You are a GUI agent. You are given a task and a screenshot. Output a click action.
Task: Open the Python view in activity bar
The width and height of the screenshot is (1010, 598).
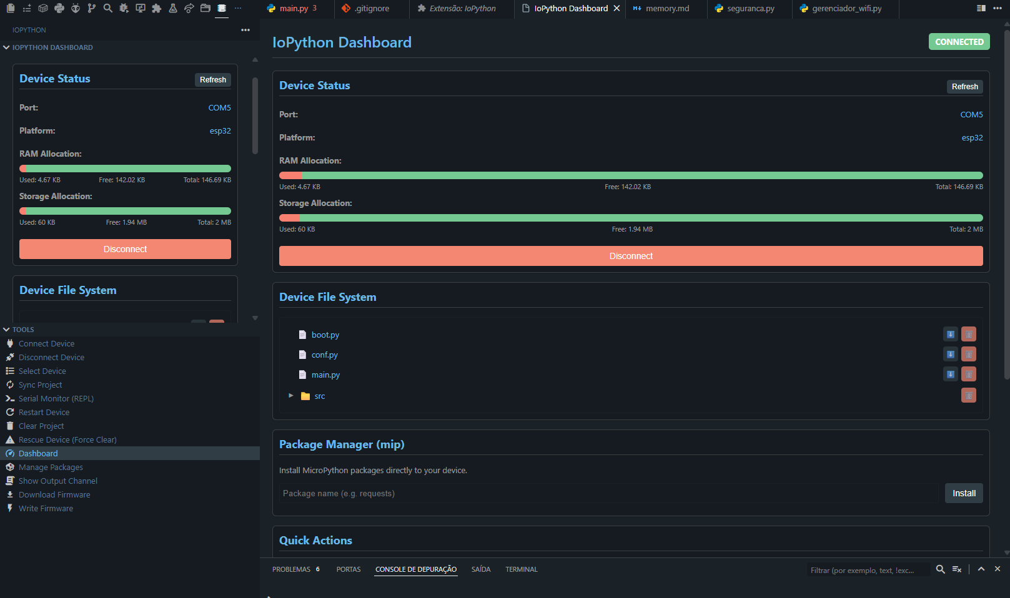tap(59, 8)
